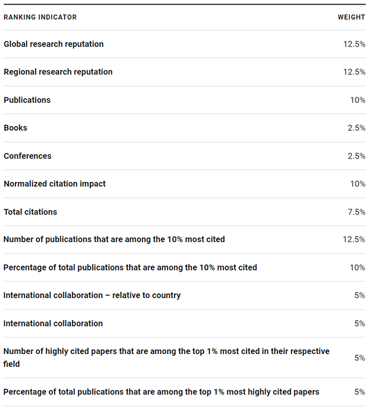Click the 7.5% weight for Total citations
369x410 pixels.
356,212
